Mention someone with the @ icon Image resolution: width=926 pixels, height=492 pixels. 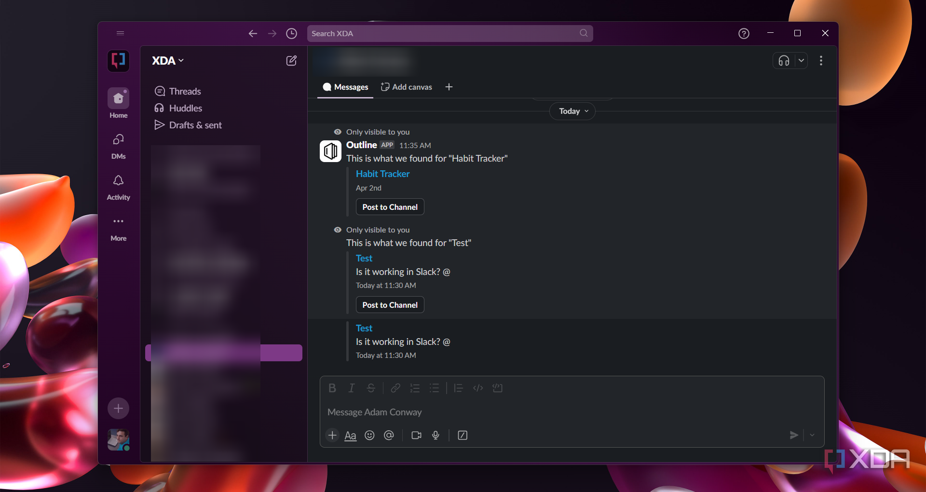389,435
